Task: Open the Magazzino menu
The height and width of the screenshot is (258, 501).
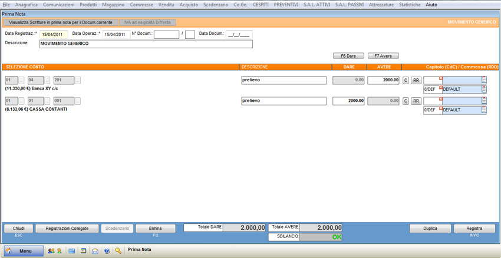Action: coord(113,5)
